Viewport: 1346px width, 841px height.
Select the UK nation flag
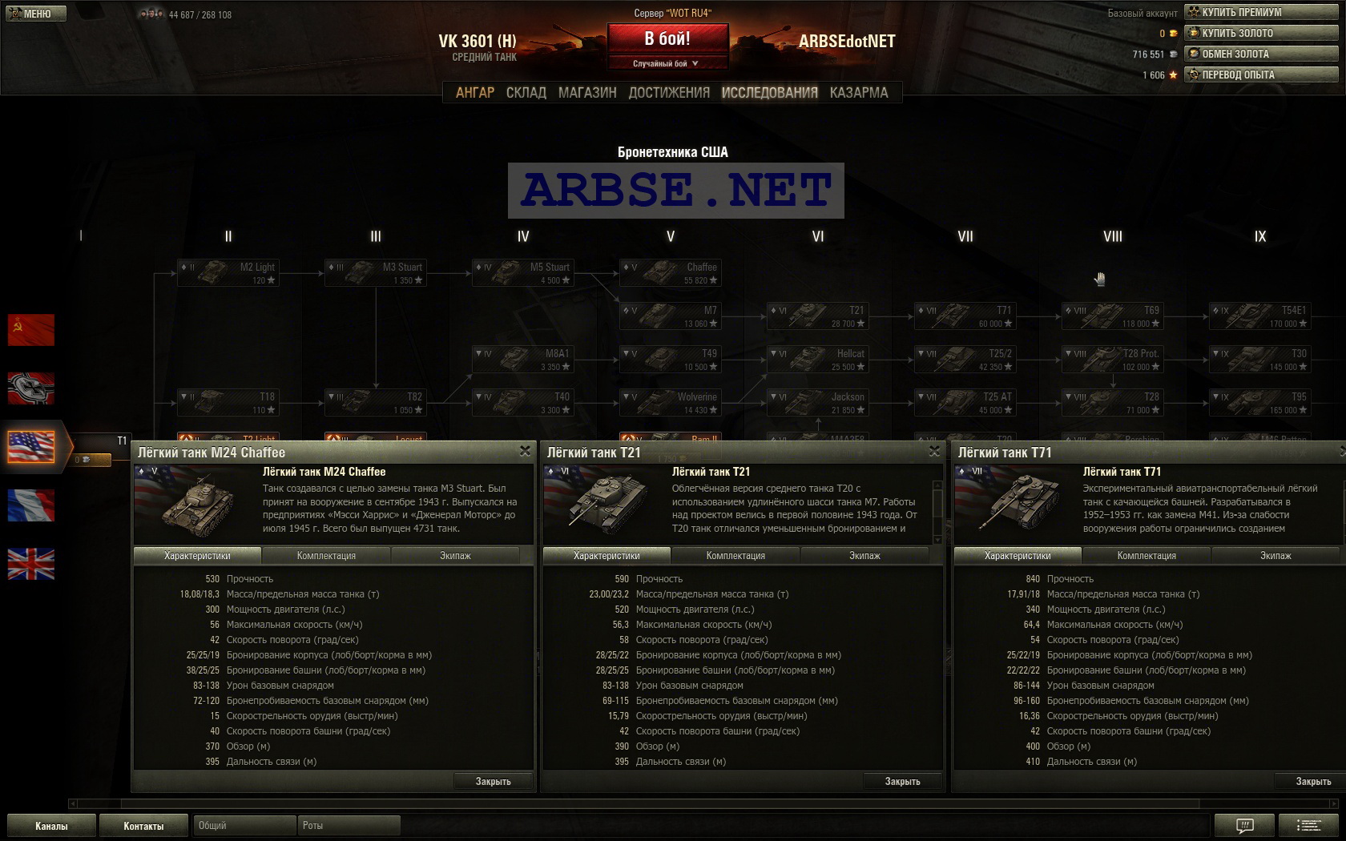(x=31, y=564)
